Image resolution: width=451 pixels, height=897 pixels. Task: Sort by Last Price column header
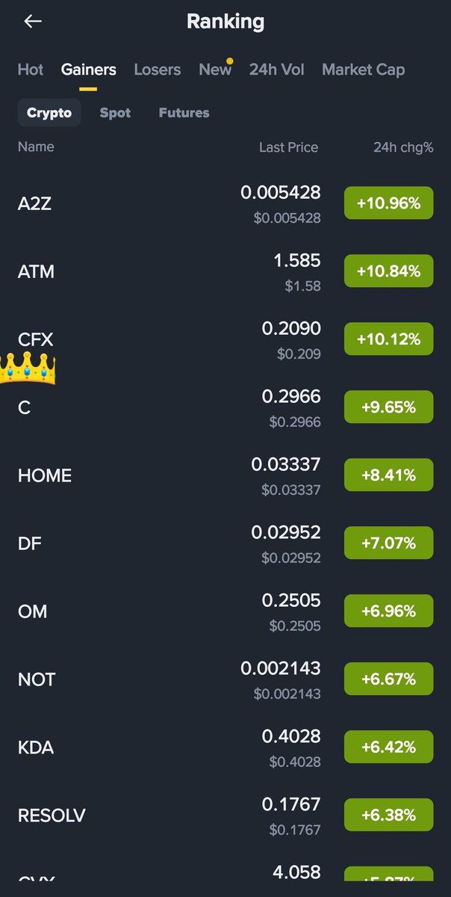coord(288,147)
